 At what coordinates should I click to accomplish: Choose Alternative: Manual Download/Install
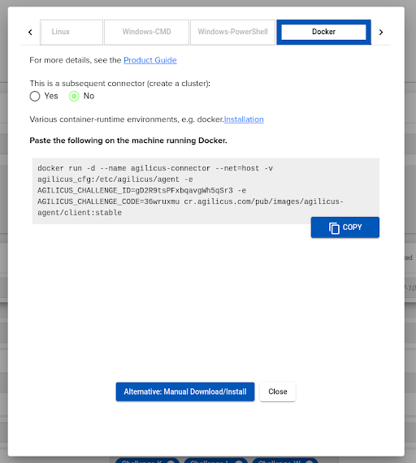pyautogui.click(x=185, y=392)
